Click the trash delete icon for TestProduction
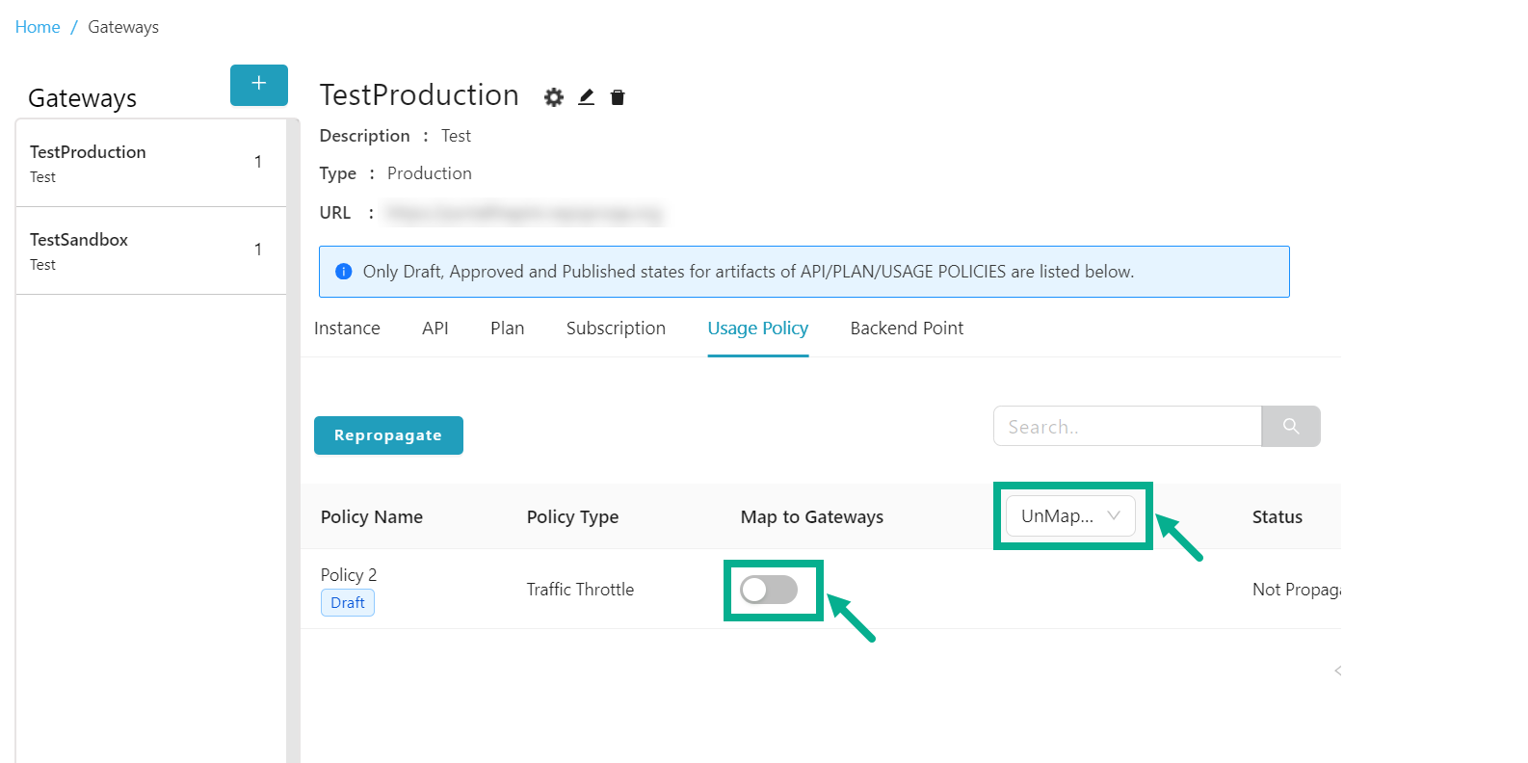This screenshot has width=1528, height=763. (x=618, y=97)
